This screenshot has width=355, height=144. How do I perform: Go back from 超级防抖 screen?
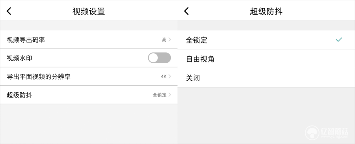point(186,11)
